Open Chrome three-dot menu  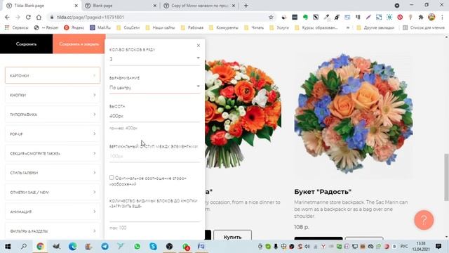click(442, 17)
